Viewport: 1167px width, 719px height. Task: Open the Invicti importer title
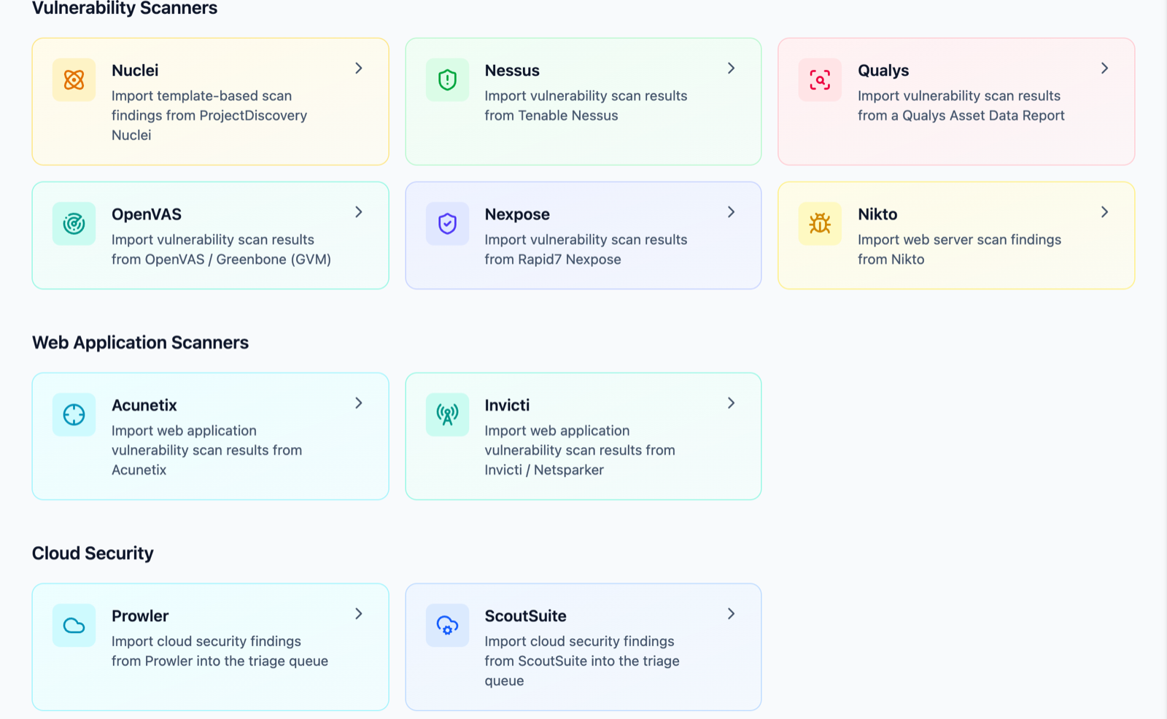pos(507,405)
